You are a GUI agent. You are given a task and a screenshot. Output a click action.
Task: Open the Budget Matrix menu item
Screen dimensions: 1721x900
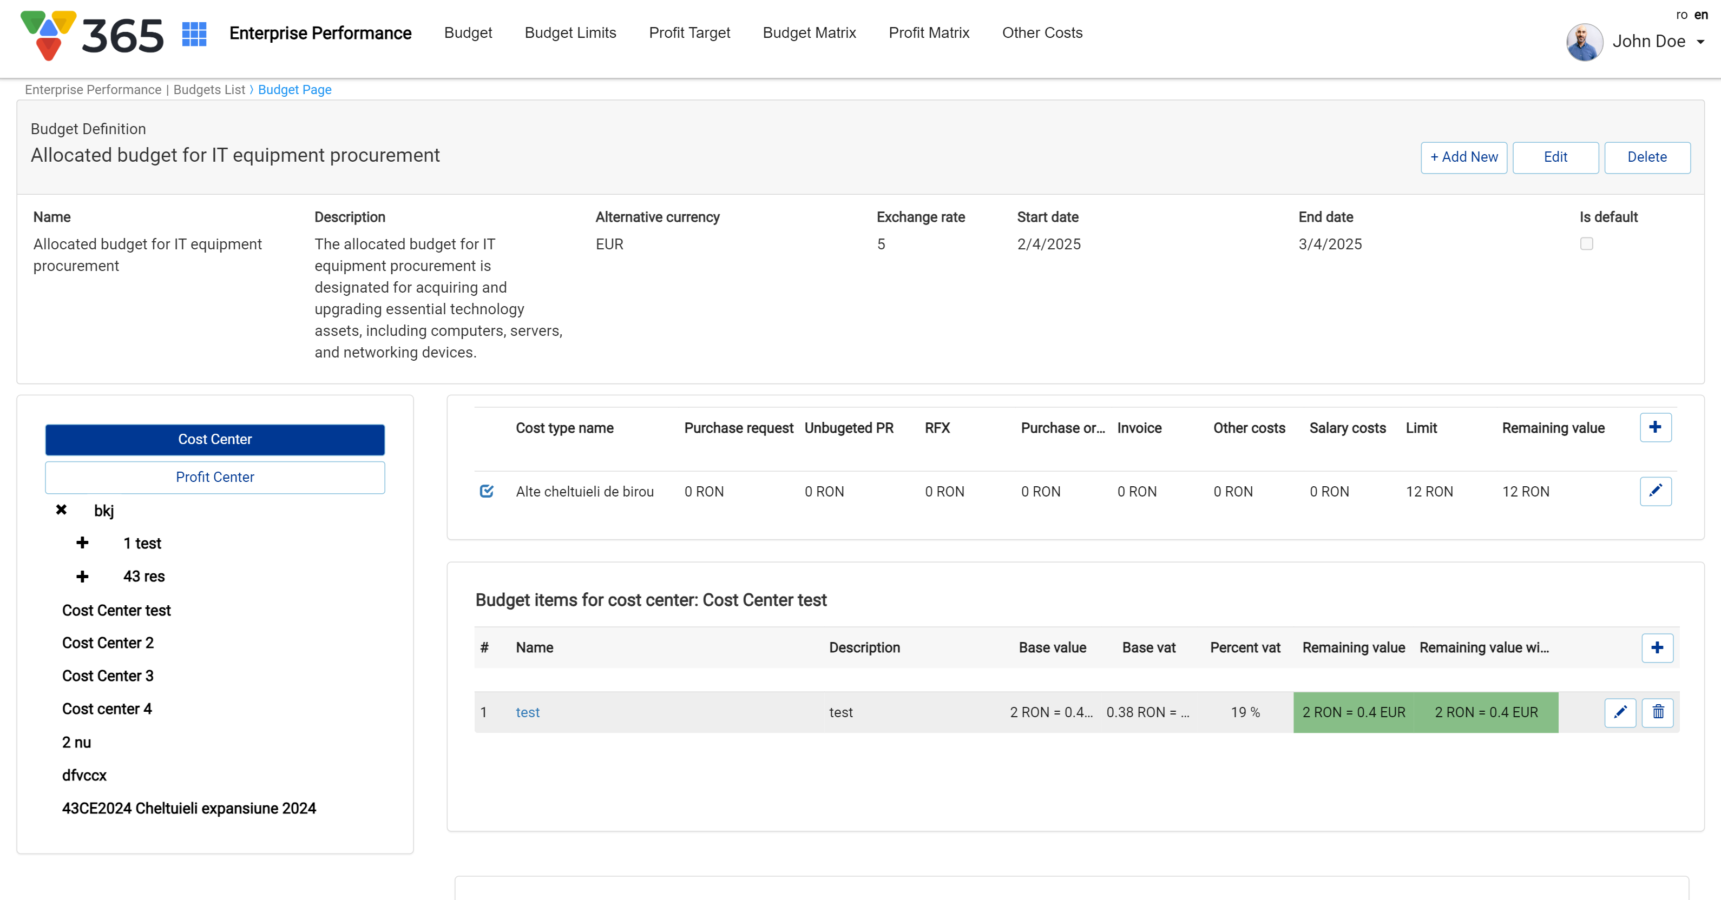[x=809, y=32]
